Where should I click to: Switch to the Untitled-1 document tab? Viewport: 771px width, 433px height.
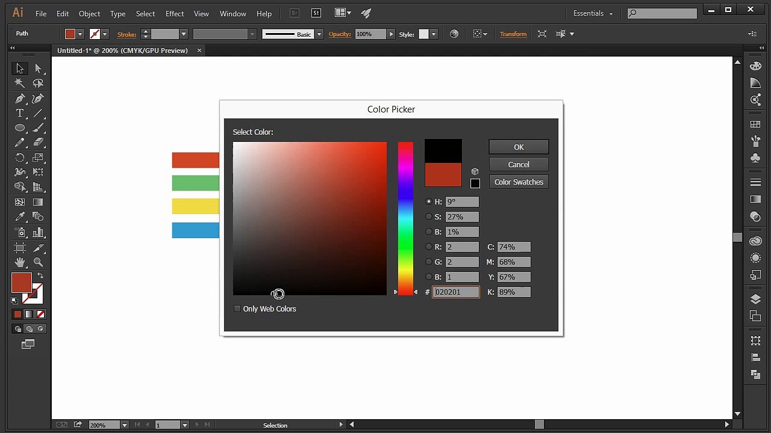(122, 51)
